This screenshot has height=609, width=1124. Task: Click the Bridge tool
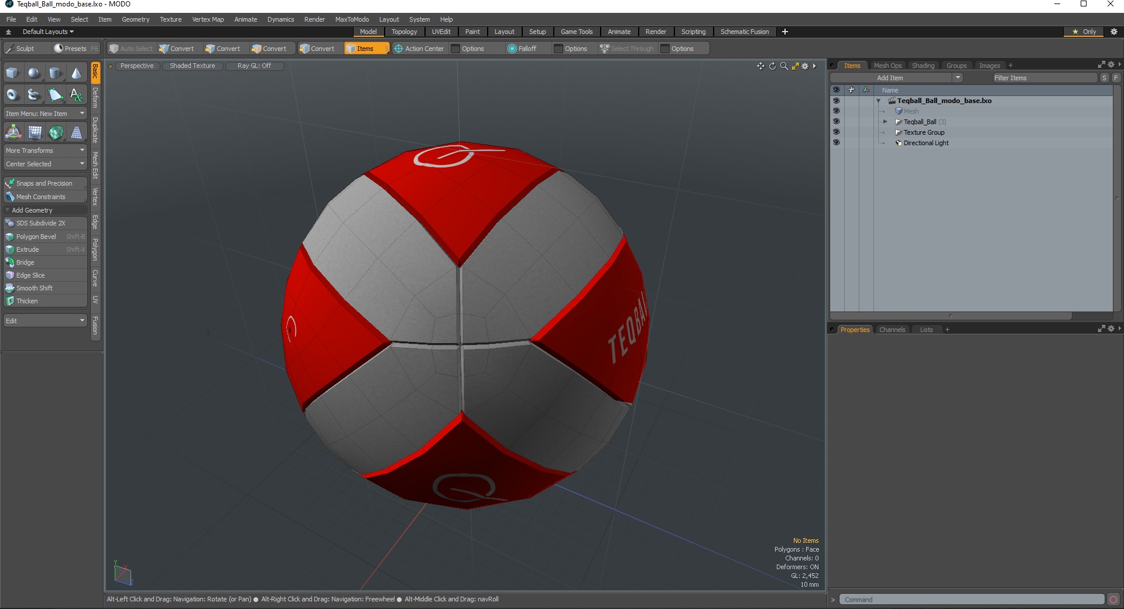[x=45, y=262]
